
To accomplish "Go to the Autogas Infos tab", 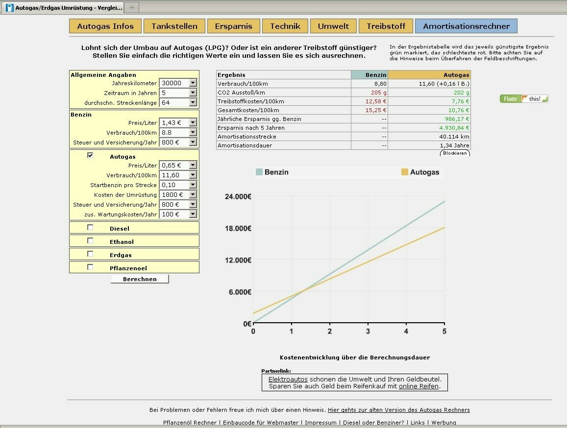I will point(105,26).
